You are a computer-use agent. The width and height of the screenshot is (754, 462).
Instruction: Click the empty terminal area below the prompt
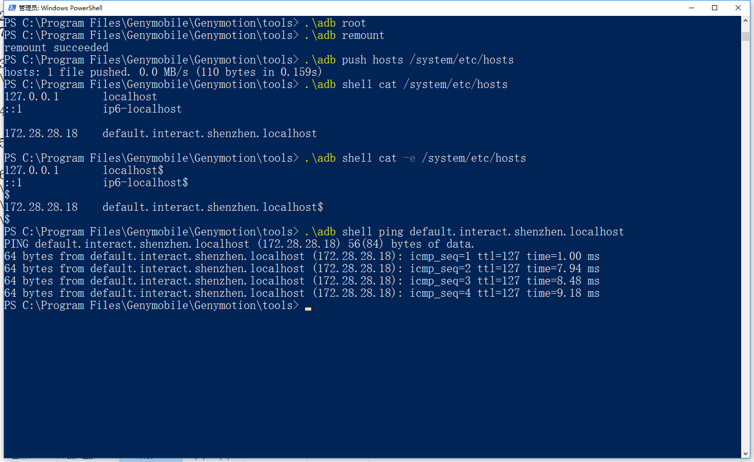(x=358, y=384)
